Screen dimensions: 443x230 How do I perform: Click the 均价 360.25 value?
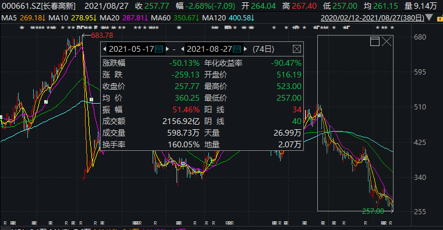point(187,98)
